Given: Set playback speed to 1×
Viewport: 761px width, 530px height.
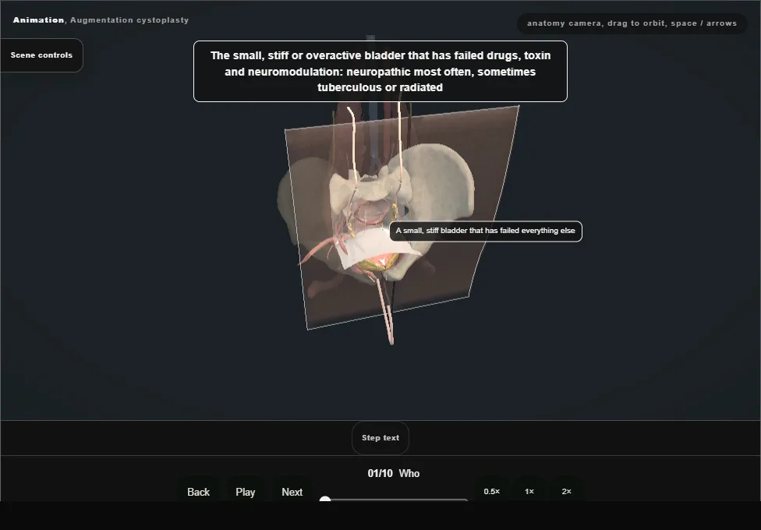Looking at the screenshot, I should [529, 491].
